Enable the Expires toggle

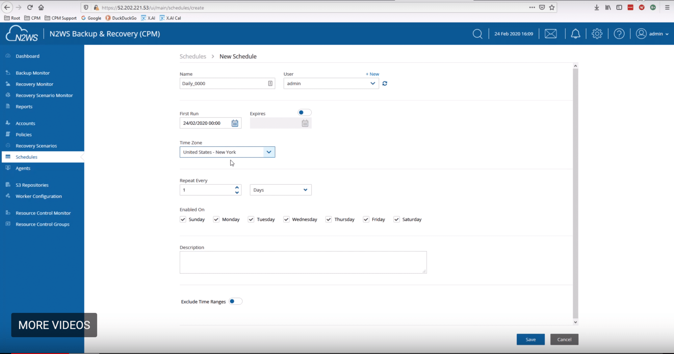304,112
